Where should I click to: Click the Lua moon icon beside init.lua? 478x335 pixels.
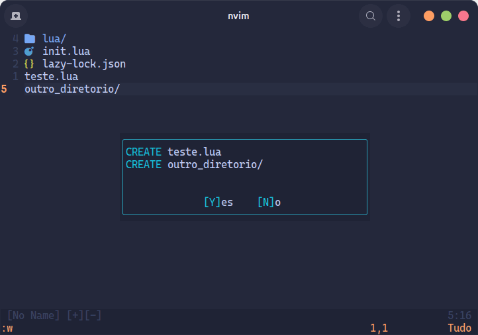click(29, 51)
